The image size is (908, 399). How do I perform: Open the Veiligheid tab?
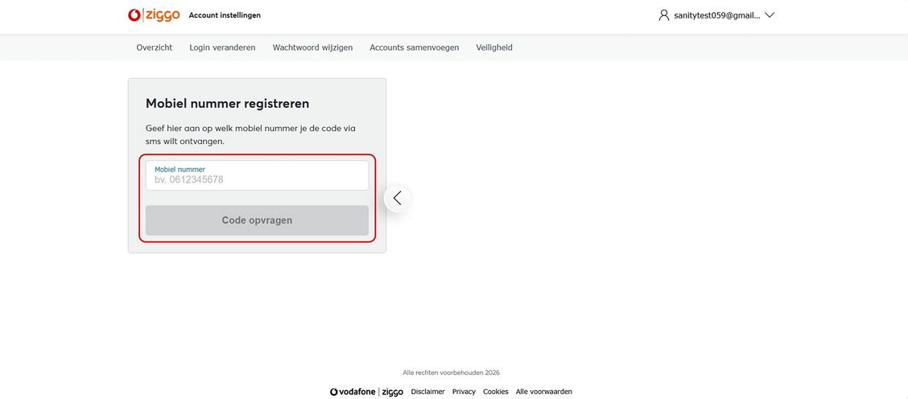[x=494, y=47]
